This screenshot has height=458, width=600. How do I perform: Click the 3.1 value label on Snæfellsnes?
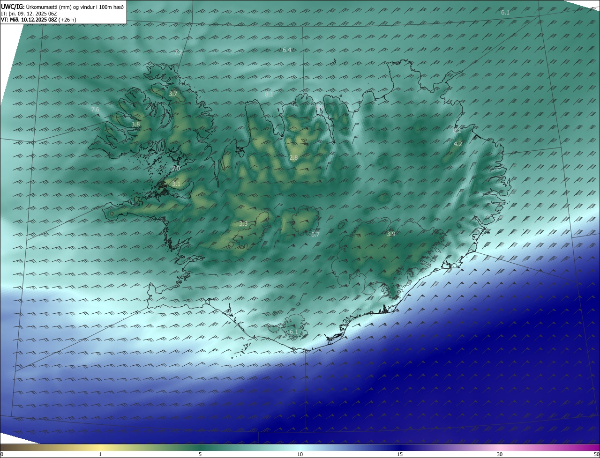tap(176, 184)
